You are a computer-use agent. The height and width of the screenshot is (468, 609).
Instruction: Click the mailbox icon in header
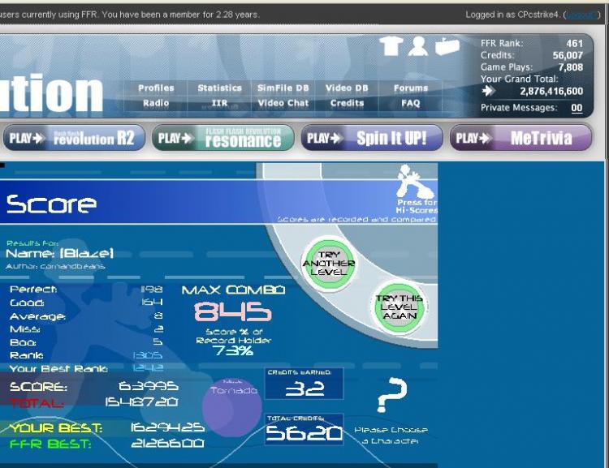(447, 46)
